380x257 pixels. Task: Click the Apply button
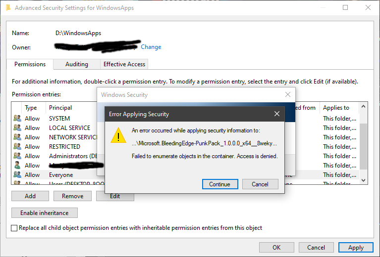356,248
